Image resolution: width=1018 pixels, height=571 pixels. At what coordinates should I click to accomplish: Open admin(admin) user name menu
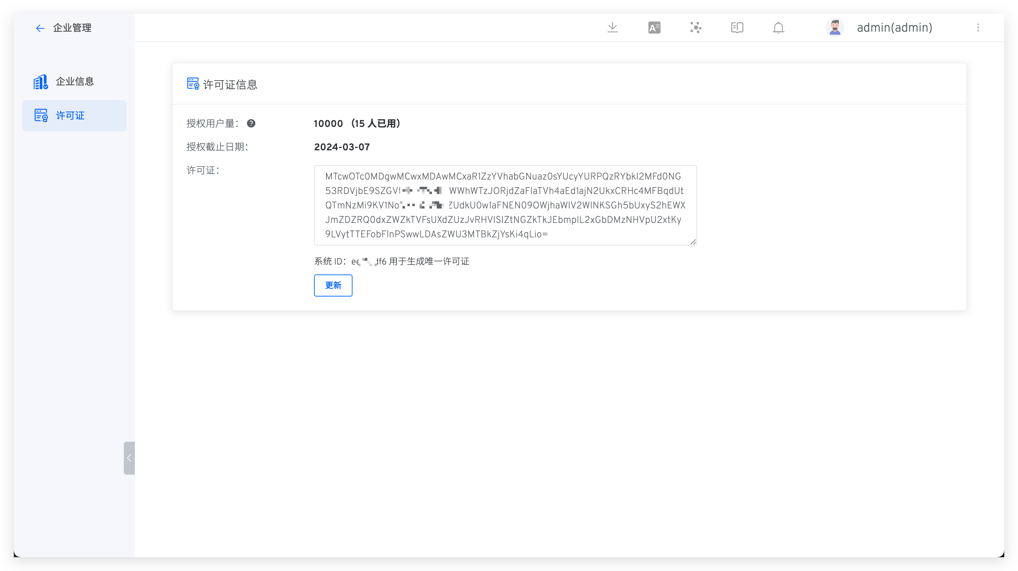(x=894, y=28)
